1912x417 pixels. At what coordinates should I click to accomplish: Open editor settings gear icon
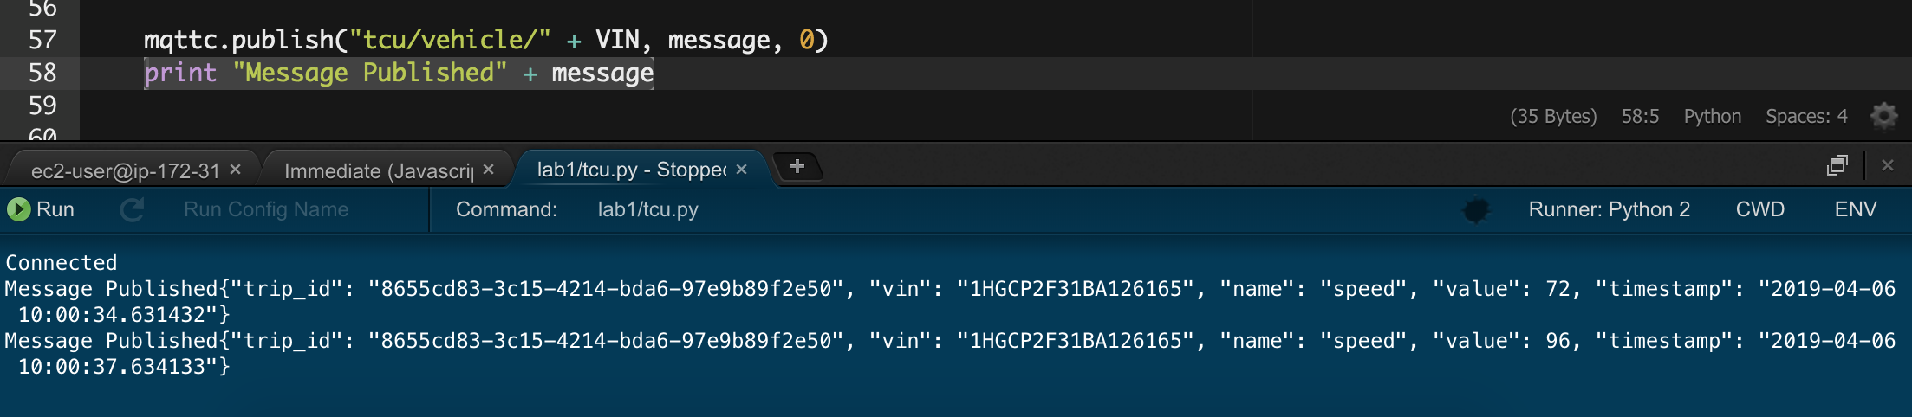pyautogui.click(x=1883, y=116)
